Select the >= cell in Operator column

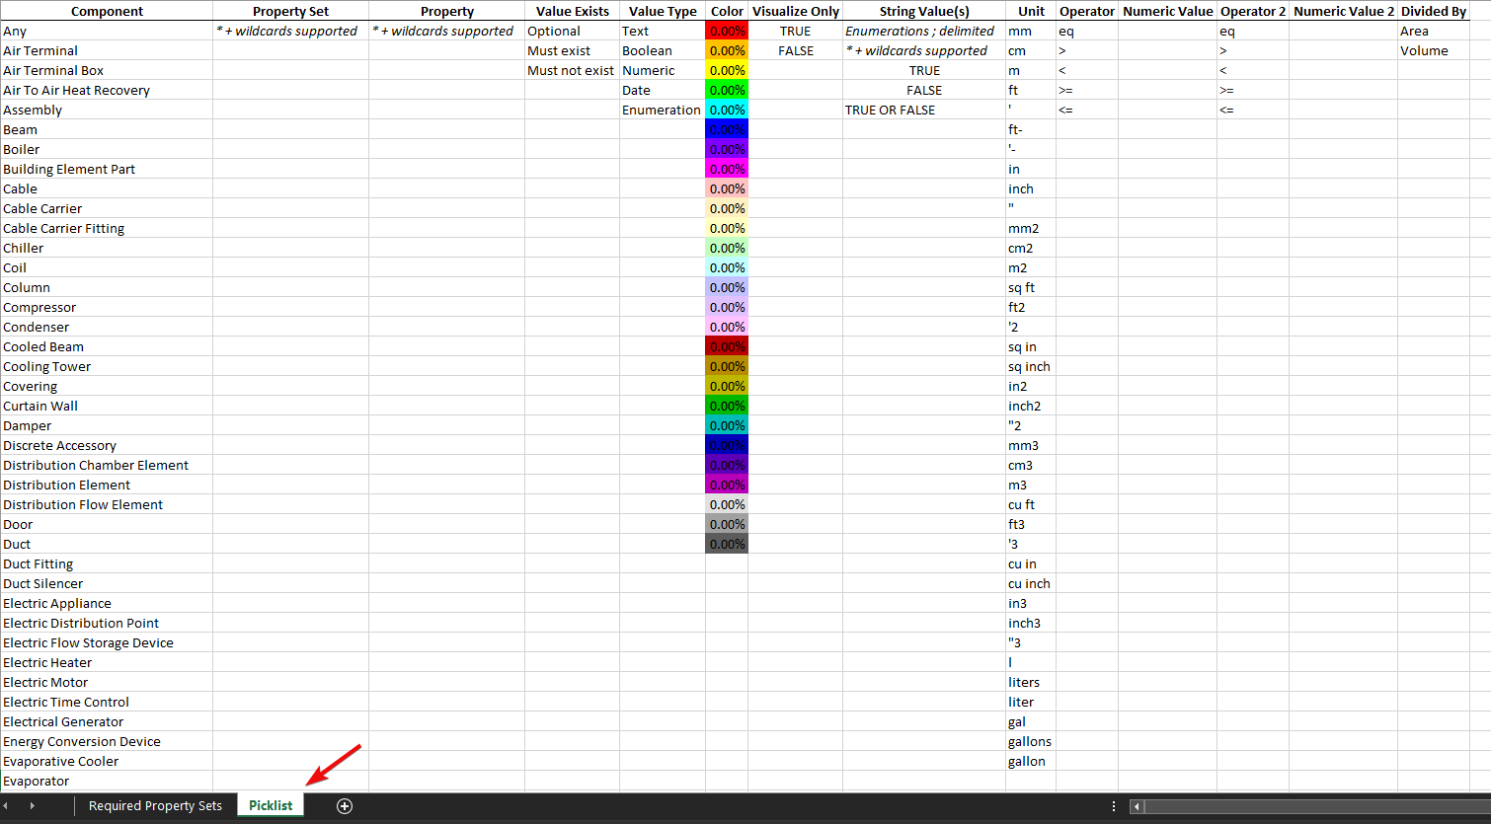1087,90
